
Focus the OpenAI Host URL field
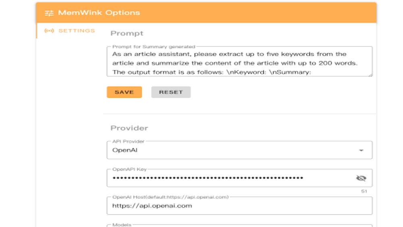[239, 206]
